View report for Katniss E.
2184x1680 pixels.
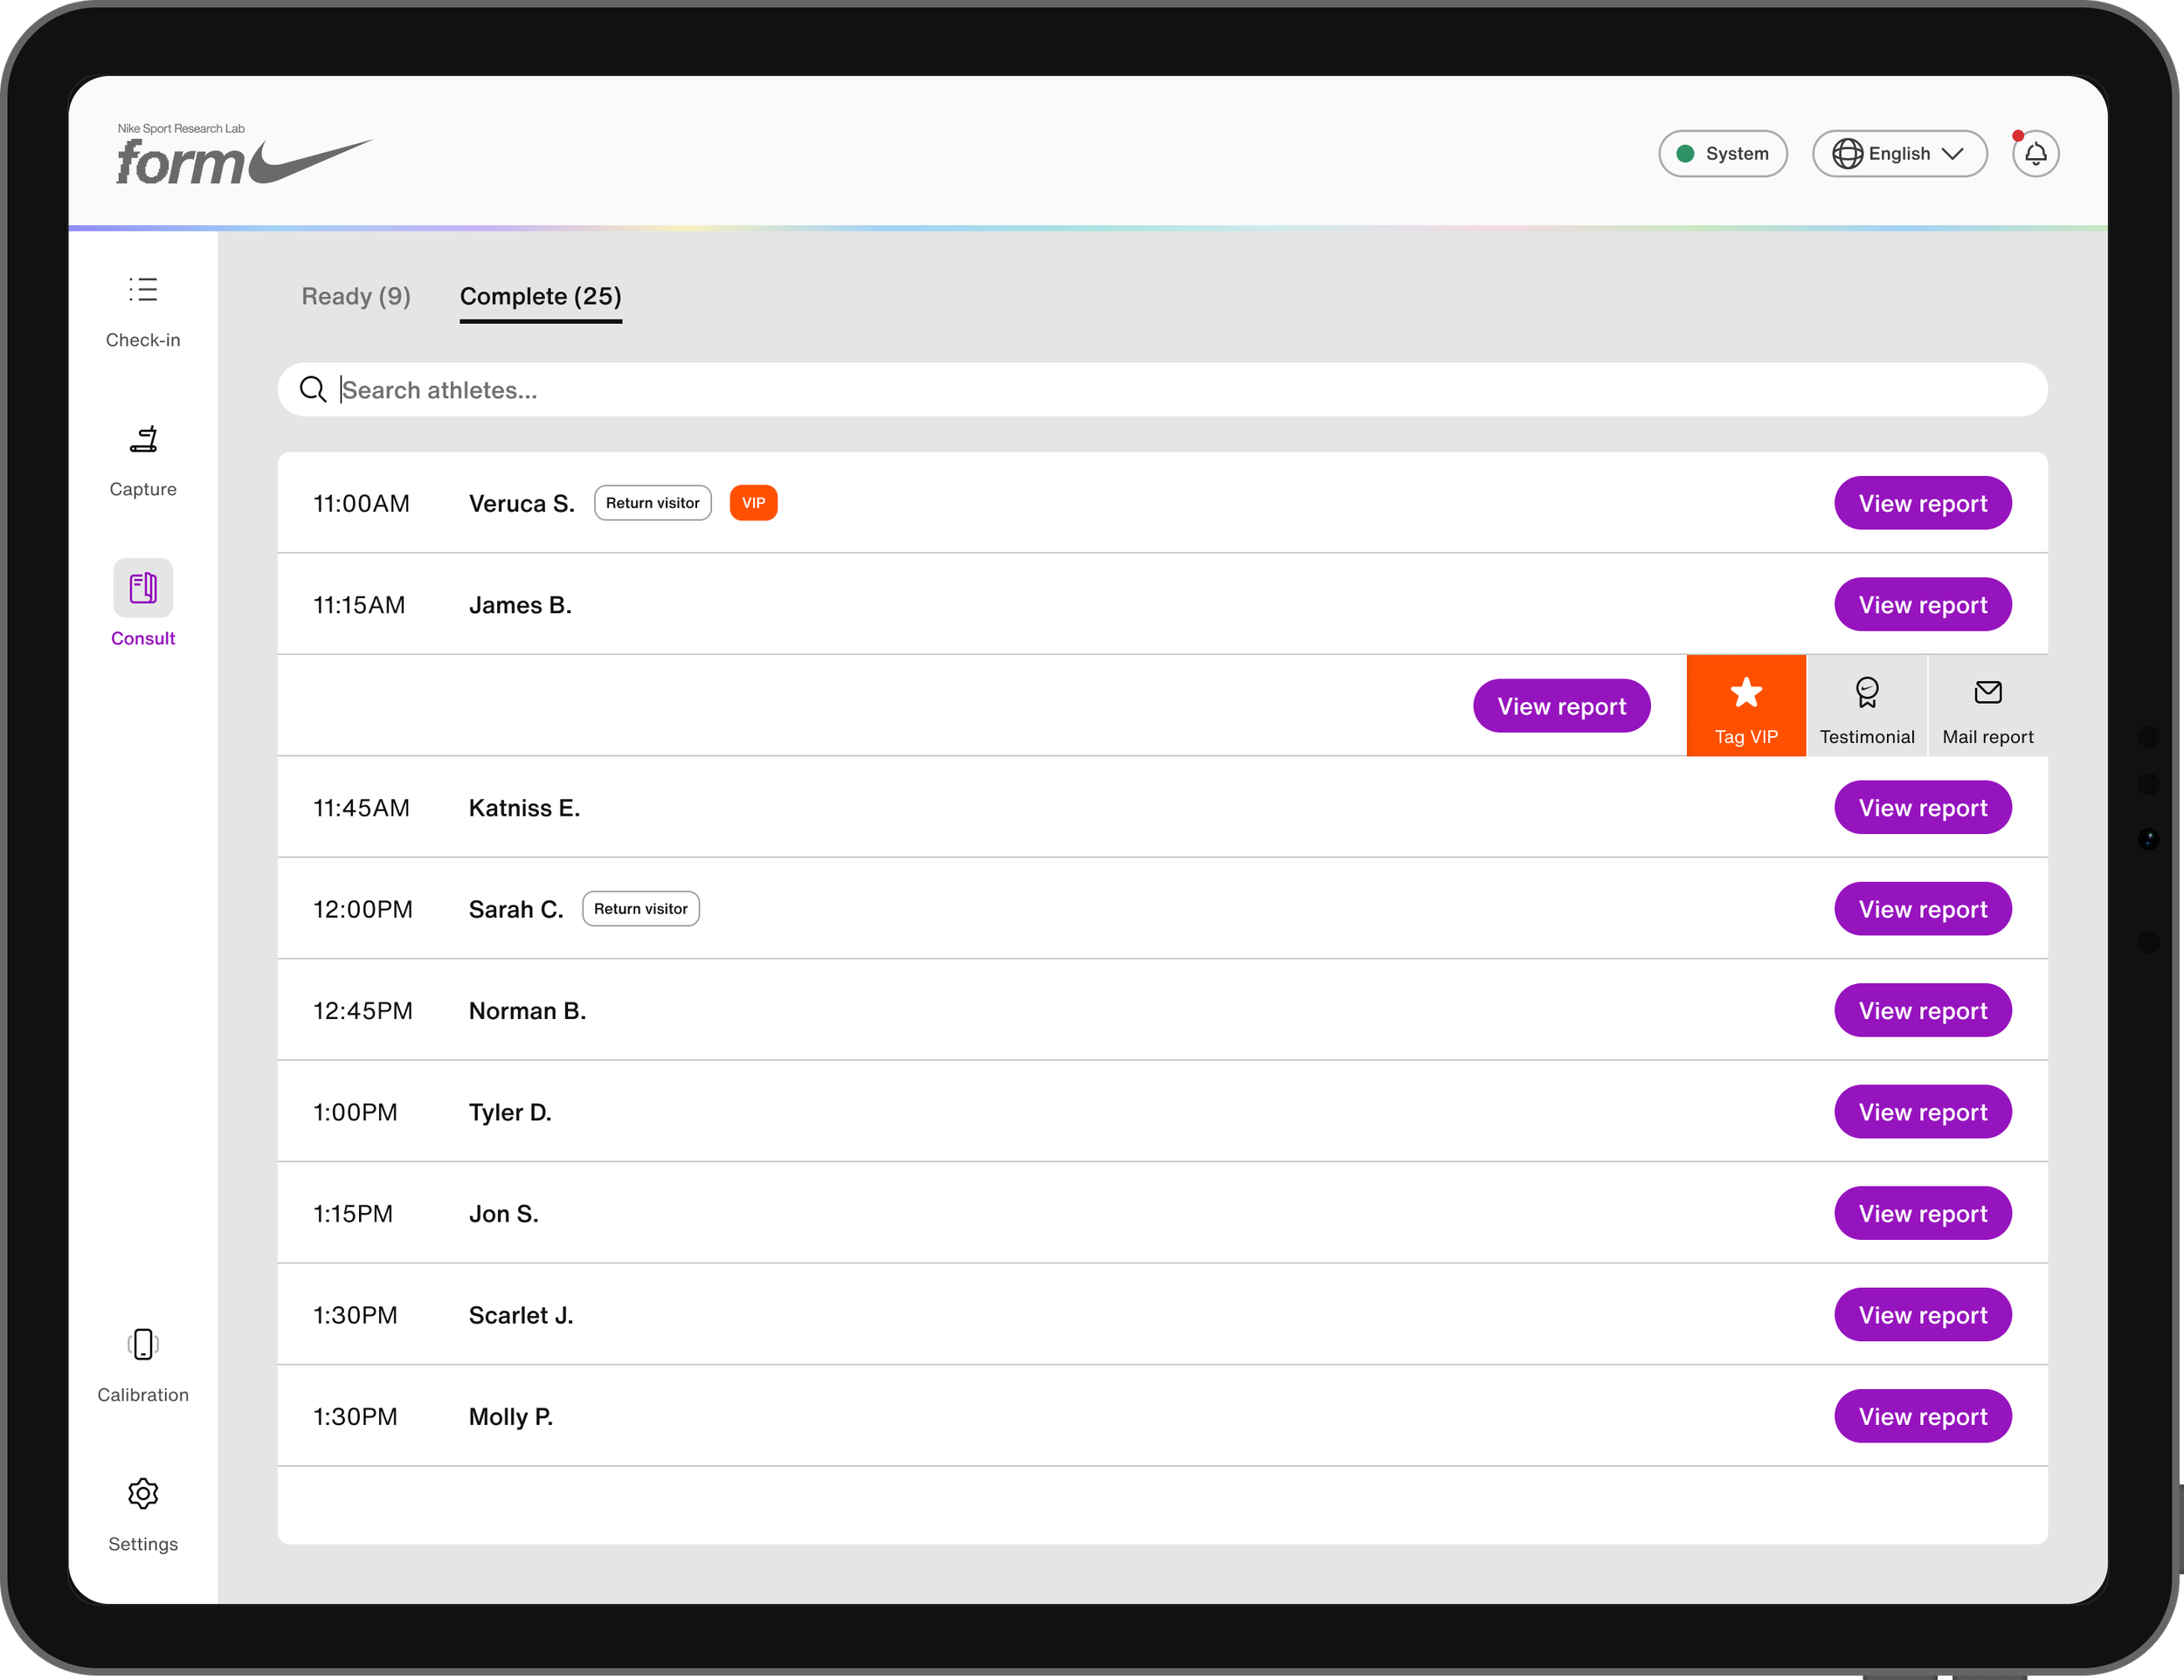pos(1922,808)
